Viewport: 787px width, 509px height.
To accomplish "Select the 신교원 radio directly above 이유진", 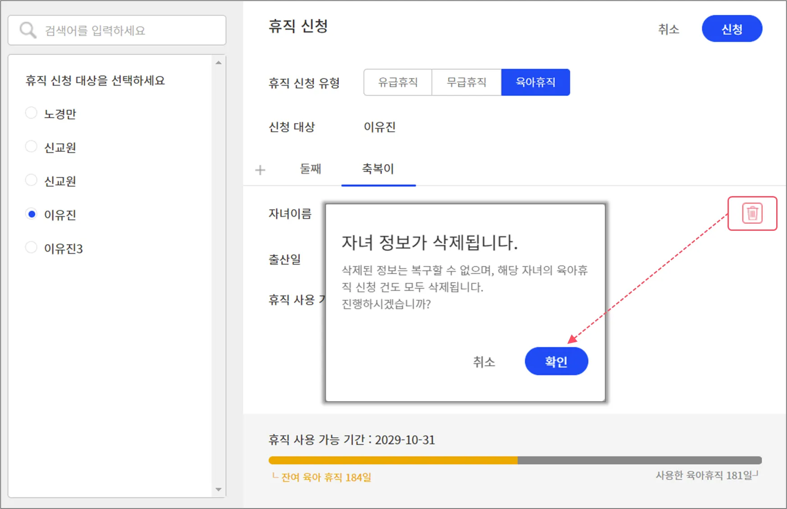I will click(x=31, y=180).
